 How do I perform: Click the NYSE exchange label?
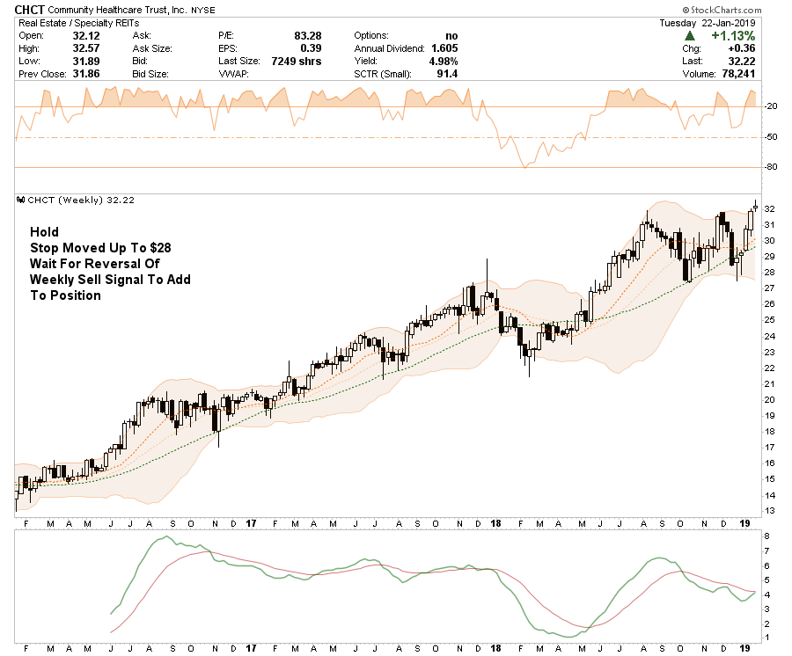coord(203,10)
